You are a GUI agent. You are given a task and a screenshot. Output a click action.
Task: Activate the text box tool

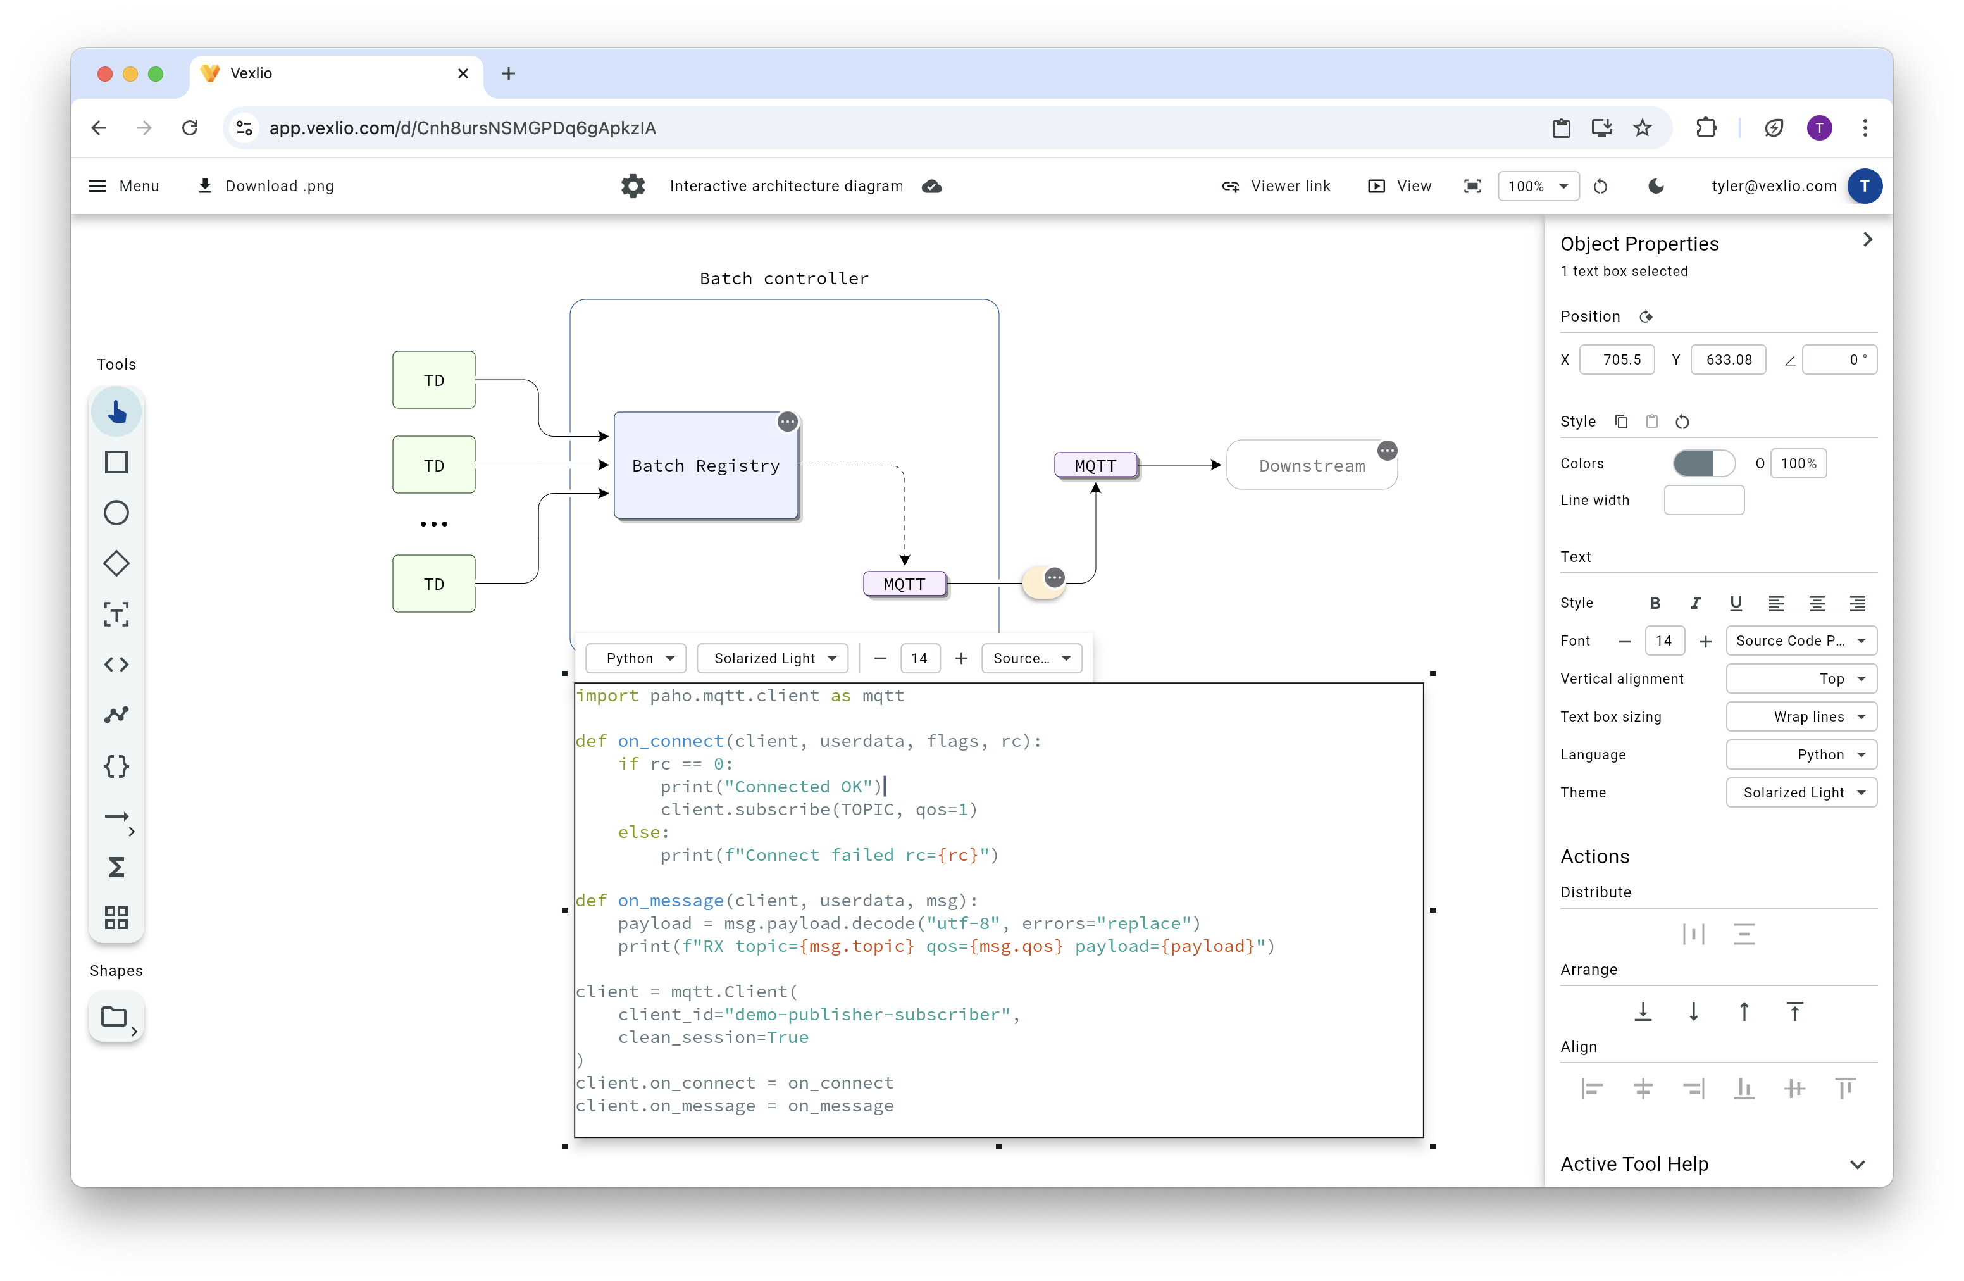click(116, 614)
